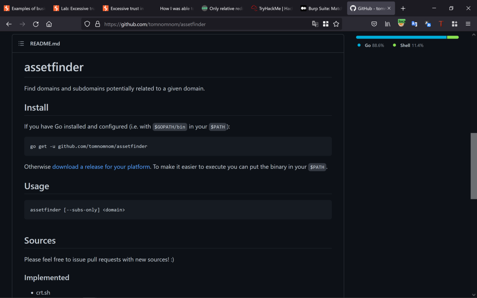This screenshot has width=477, height=298.
Task: Click the Usage heading
Action: (37, 186)
